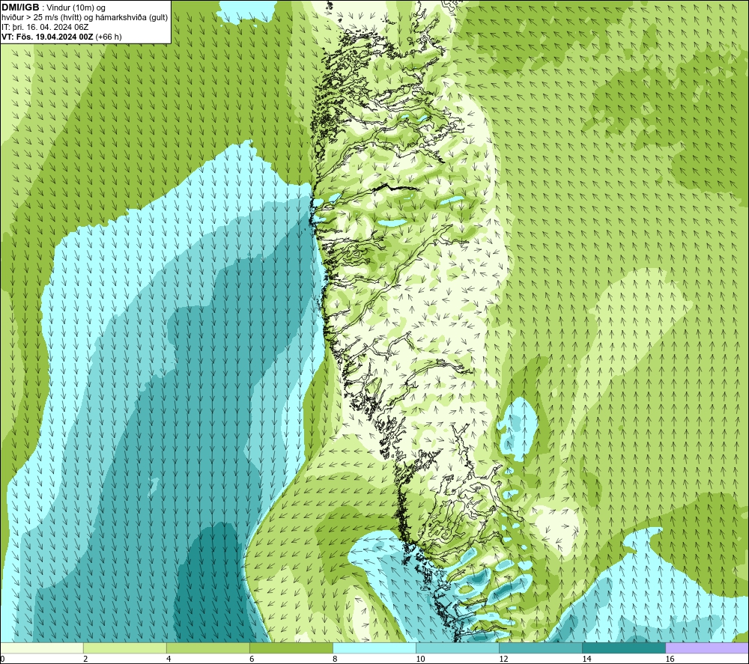Click the light cyan 8–10 m/s legend swatch
Image resolution: width=749 pixels, height=664 pixels.
coord(374,648)
